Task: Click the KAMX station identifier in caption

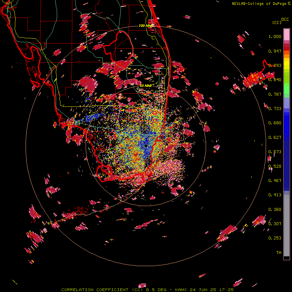Action: [x=181, y=290]
